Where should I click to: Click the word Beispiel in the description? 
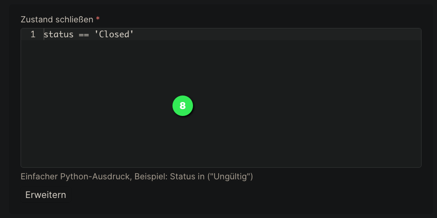click(x=151, y=177)
